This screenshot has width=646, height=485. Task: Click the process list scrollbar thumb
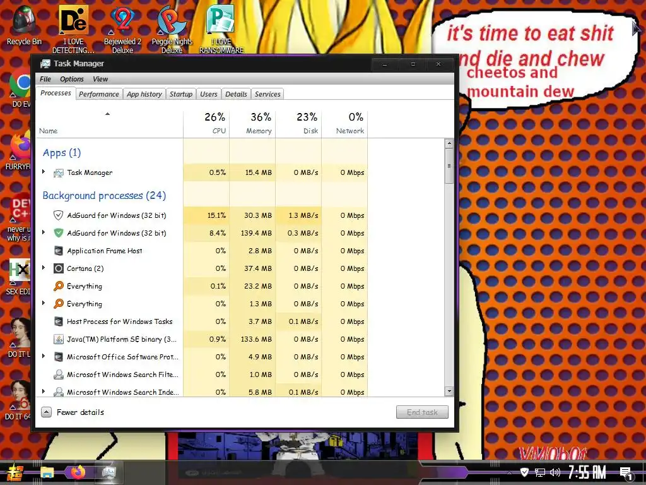coord(449,166)
